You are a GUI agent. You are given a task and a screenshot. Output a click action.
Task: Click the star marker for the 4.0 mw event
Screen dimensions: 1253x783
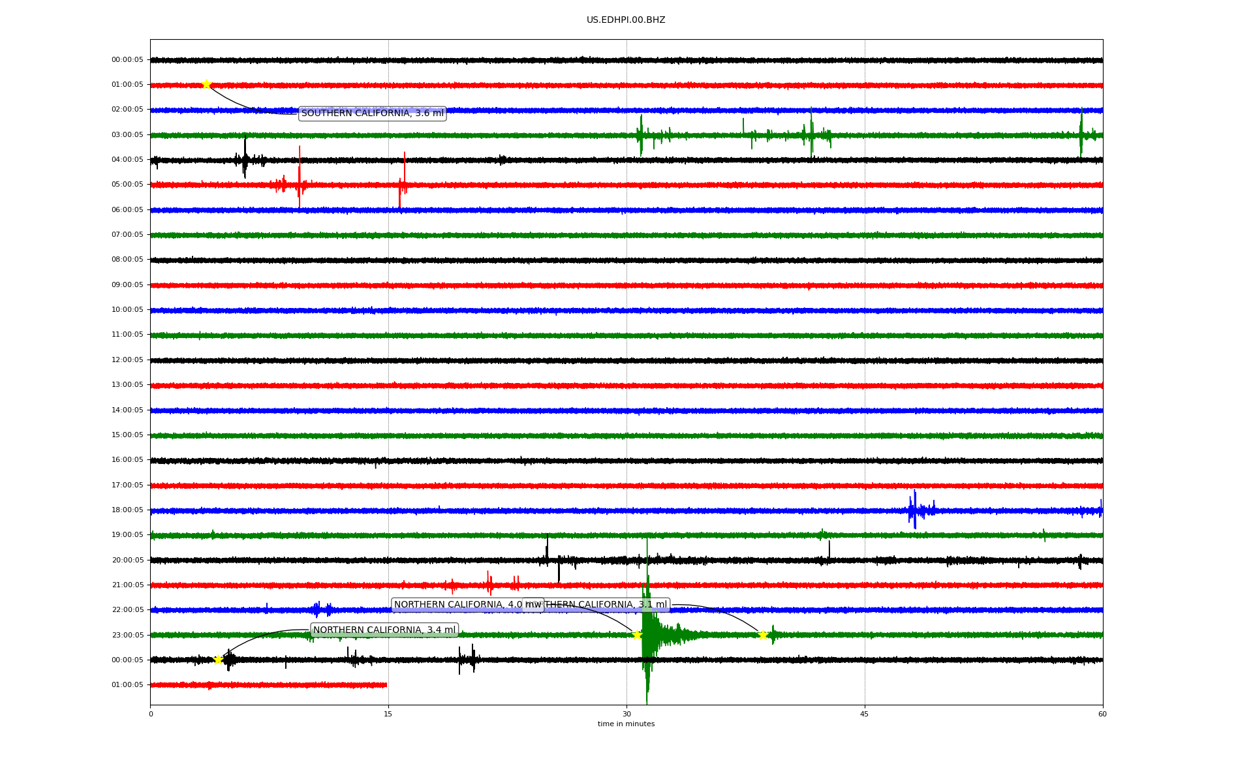637,635
